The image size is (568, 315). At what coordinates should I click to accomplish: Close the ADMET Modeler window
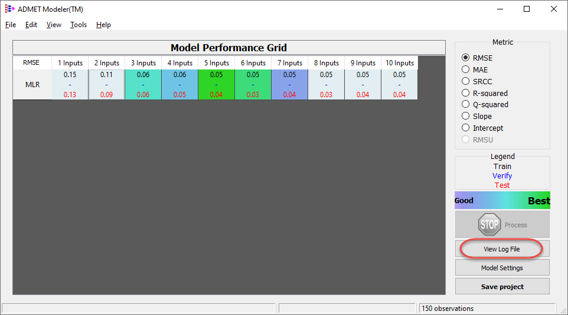(x=553, y=9)
